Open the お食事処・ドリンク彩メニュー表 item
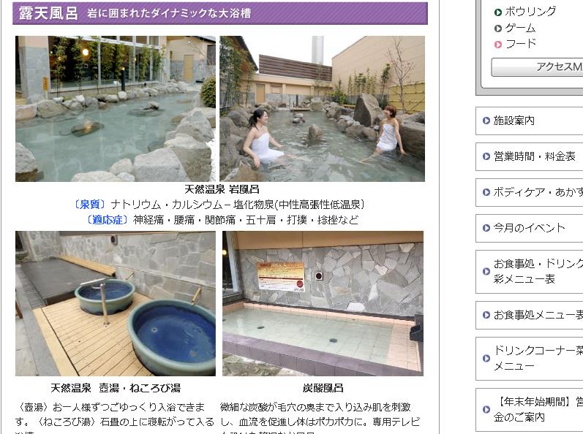The image size is (583, 434). pyautogui.click(x=530, y=272)
